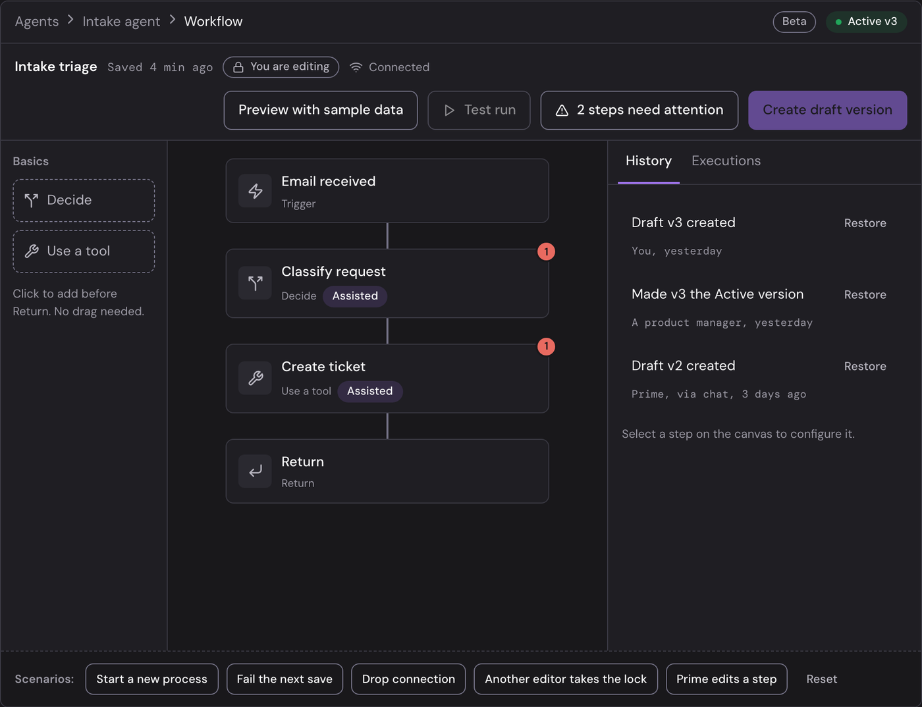Image resolution: width=922 pixels, height=707 pixels.
Task: Click the wrench icon in Use a tool block
Action: (31, 251)
